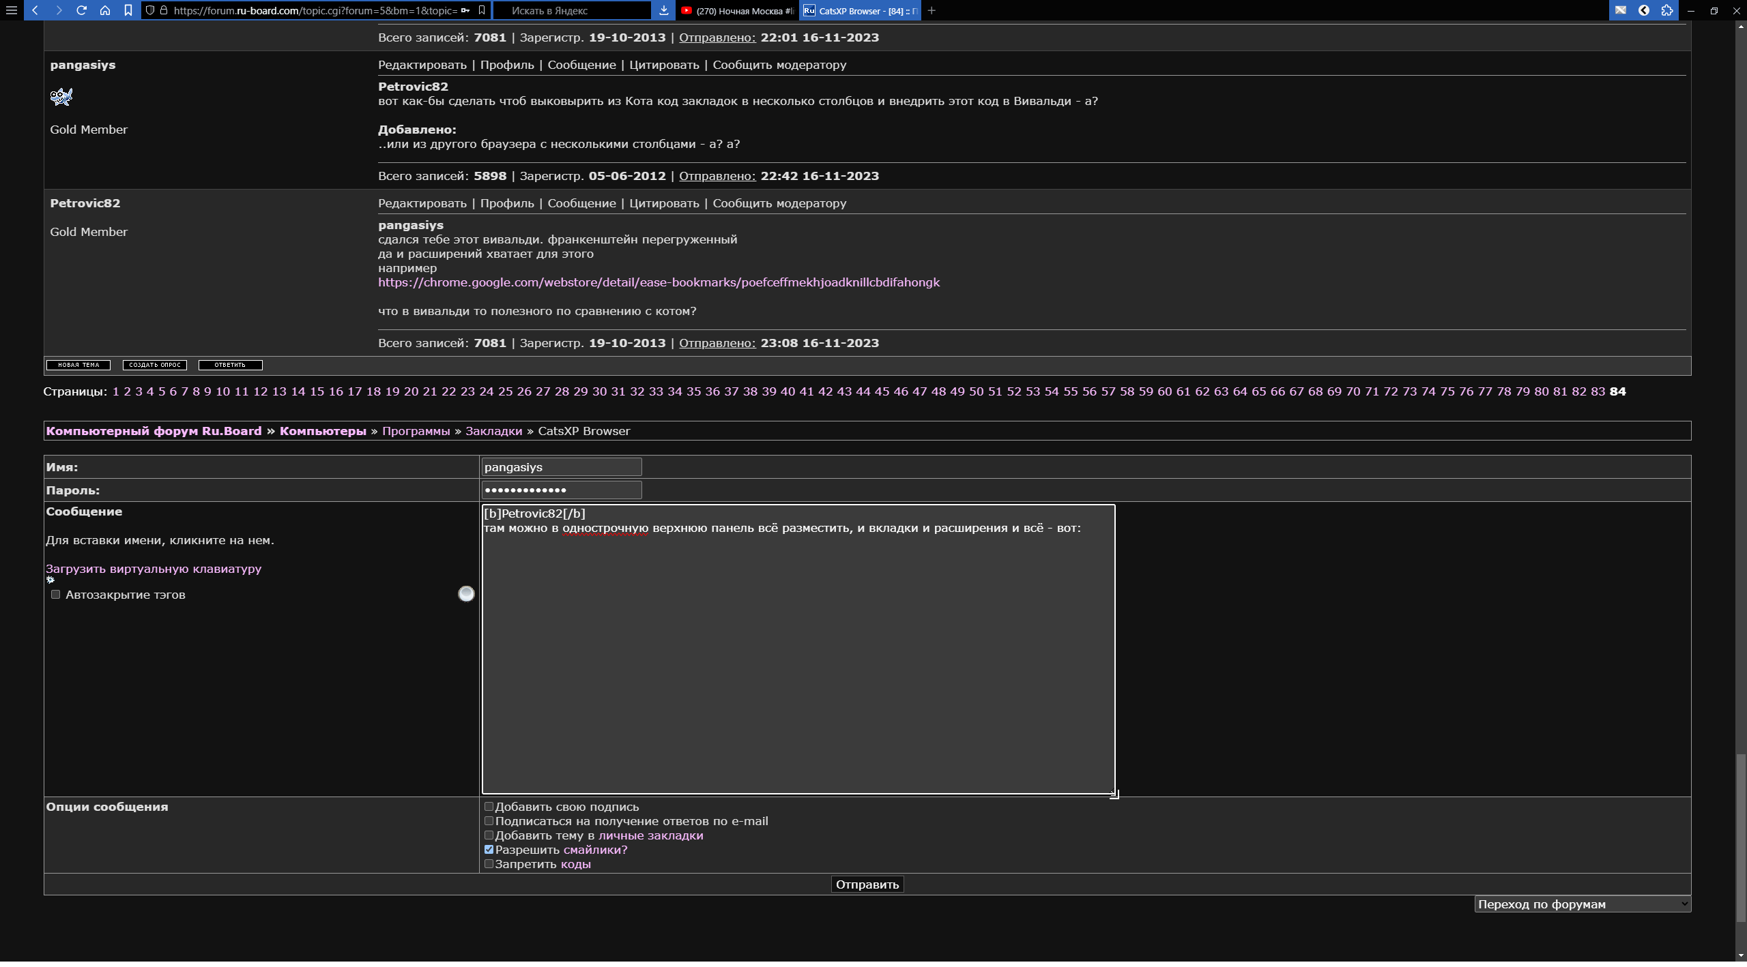Check Добавить свою подпись option

(x=489, y=807)
